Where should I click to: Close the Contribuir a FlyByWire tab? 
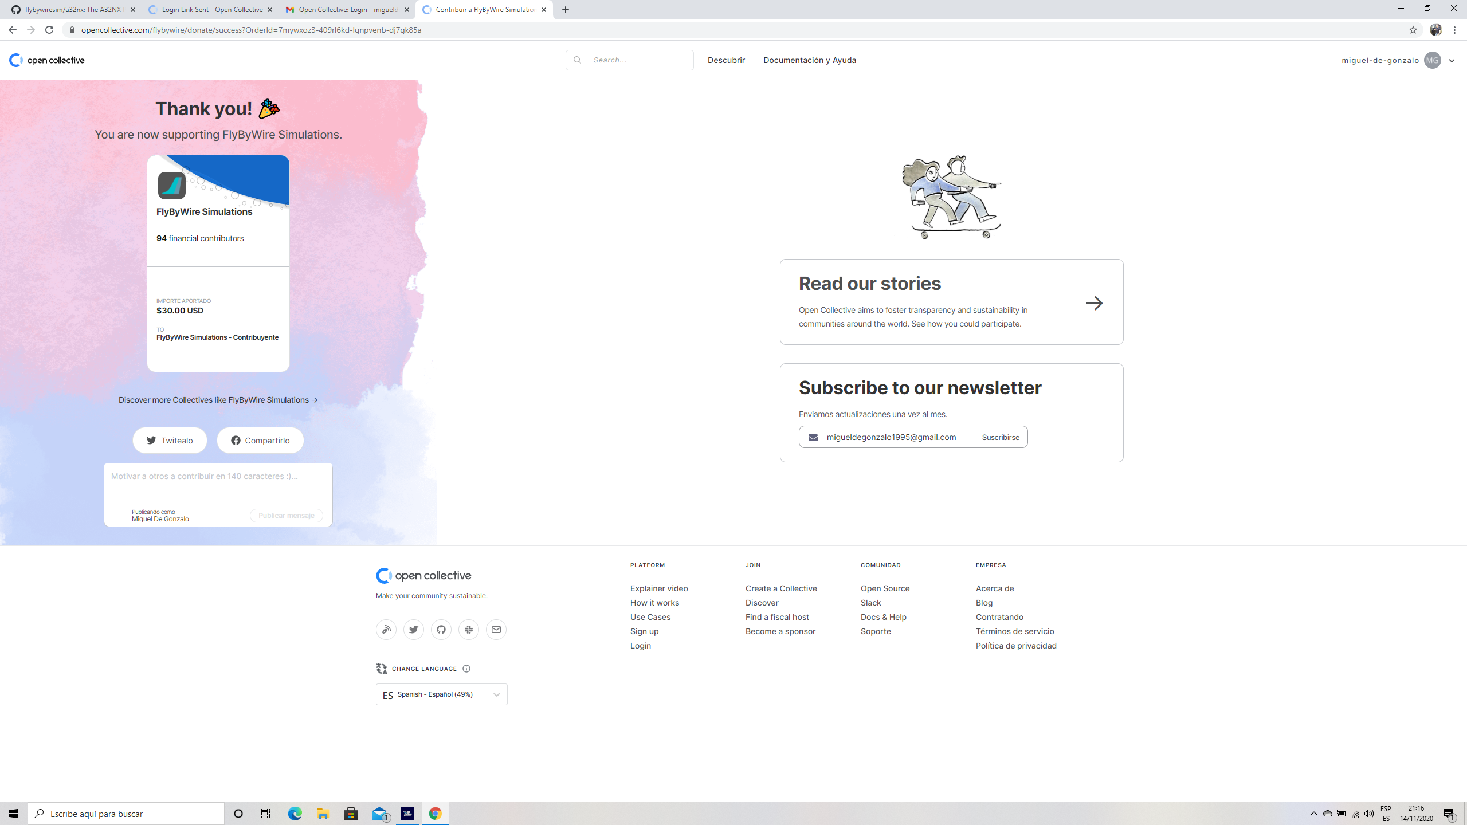544,10
